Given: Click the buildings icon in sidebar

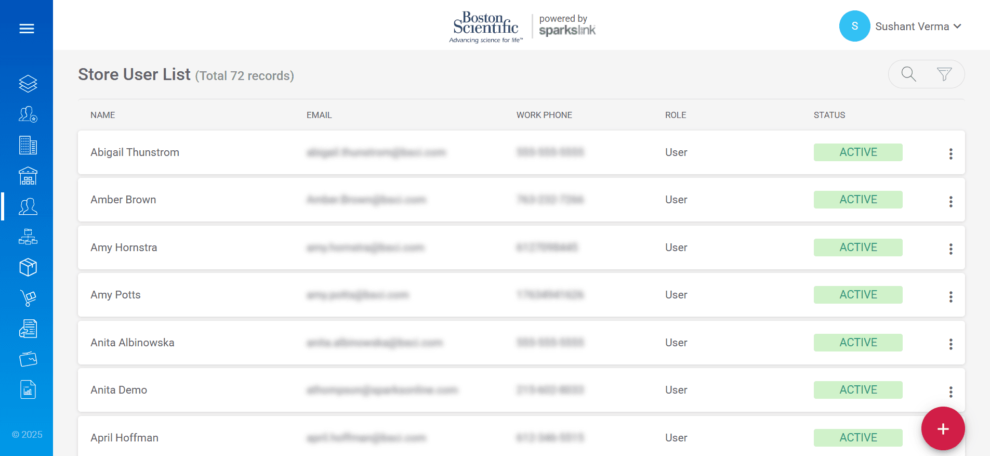Looking at the screenshot, I should pyautogui.click(x=27, y=146).
